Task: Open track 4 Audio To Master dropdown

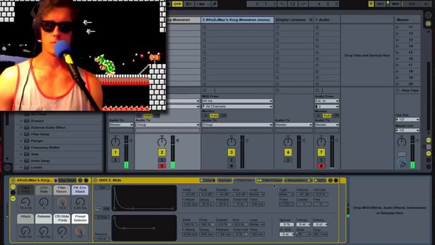Action: (294, 125)
